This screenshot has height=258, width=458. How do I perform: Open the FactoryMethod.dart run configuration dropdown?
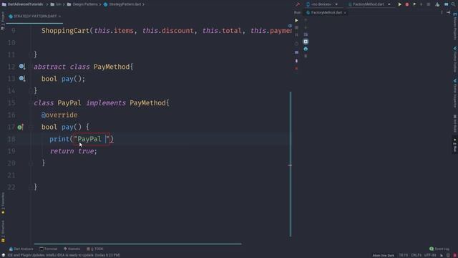369,4
